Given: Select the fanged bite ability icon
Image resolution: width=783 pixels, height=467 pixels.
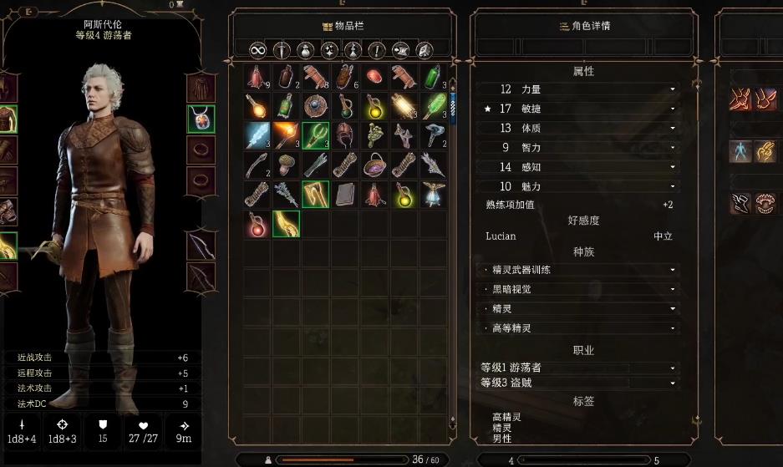Looking at the screenshot, I should click(765, 203).
